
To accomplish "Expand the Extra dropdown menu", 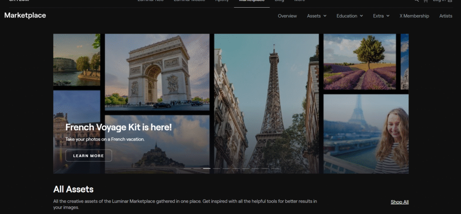I will point(381,16).
